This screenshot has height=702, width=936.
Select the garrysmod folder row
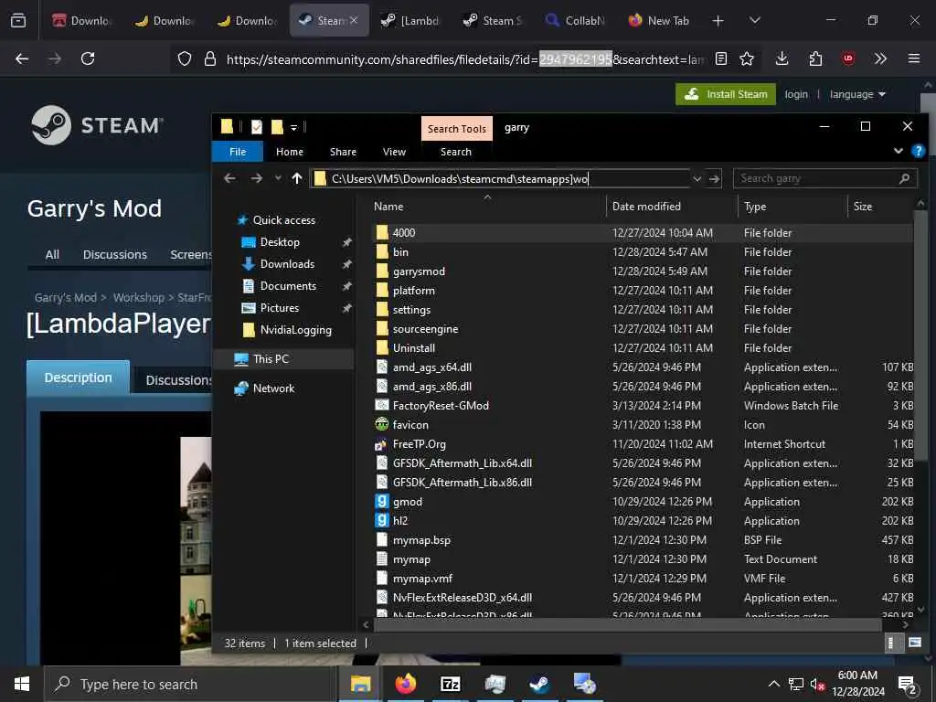(x=642, y=271)
